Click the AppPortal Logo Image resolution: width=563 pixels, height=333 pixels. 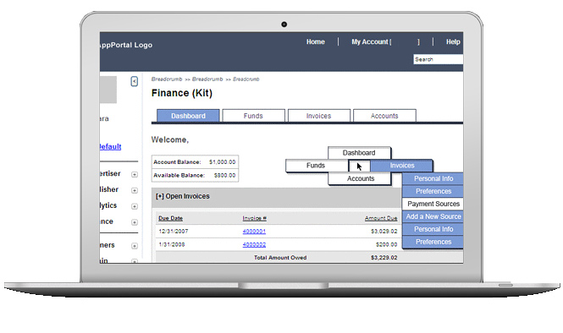pos(126,45)
